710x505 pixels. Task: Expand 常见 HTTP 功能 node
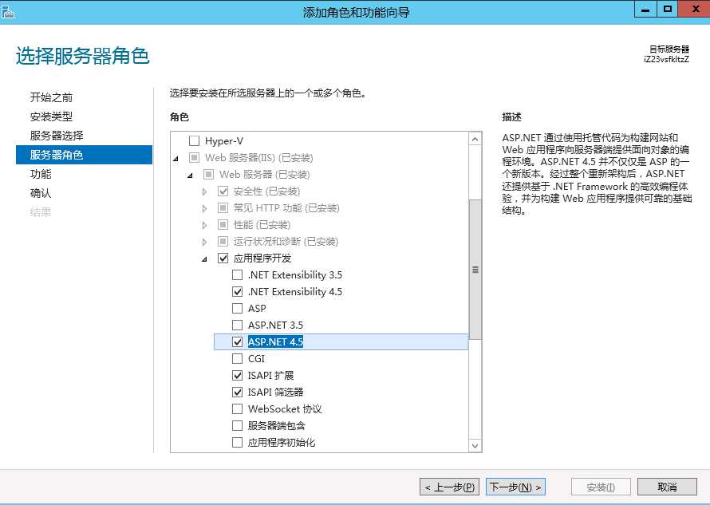tap(205, 208)
